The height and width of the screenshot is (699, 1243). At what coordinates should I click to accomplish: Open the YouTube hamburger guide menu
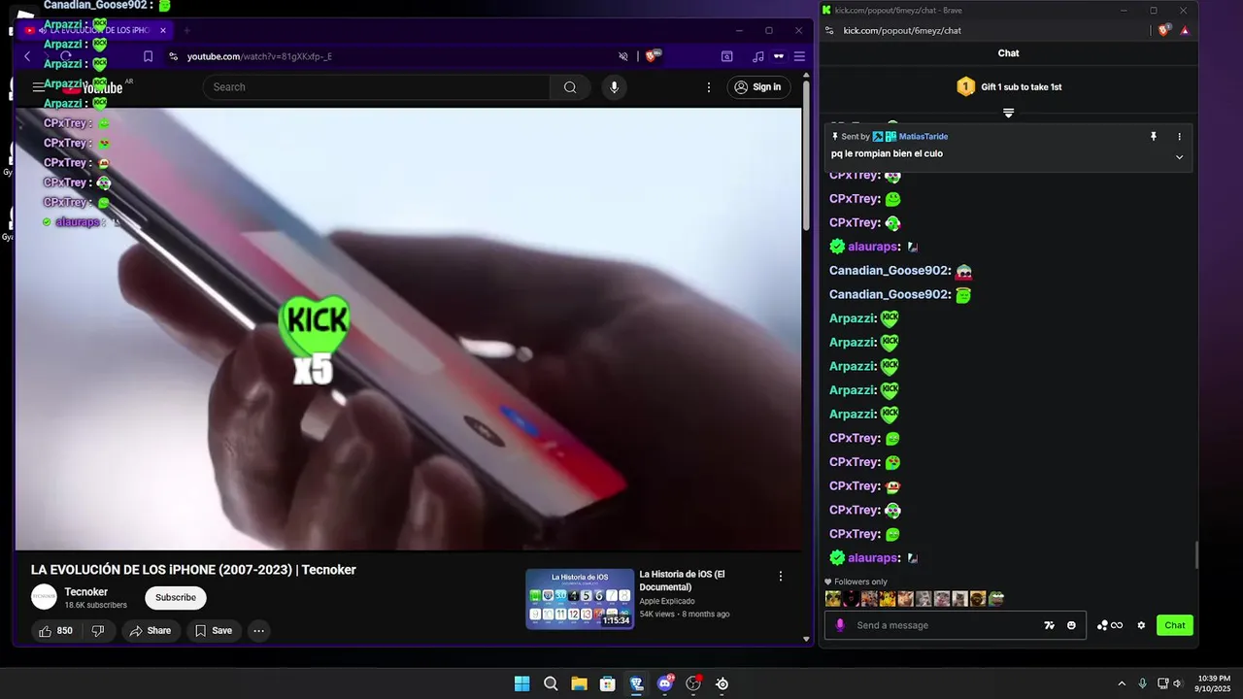[39, 87]
